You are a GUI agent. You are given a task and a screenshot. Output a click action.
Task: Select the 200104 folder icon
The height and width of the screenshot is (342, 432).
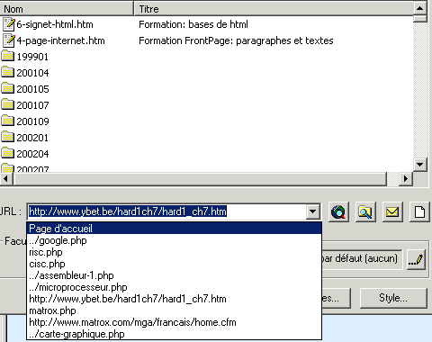[x=8, y=72]
